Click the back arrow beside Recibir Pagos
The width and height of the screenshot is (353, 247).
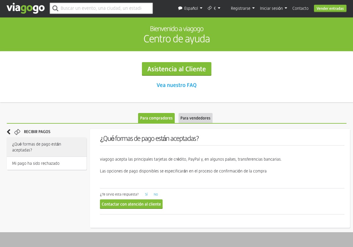[x=9, y=132]
